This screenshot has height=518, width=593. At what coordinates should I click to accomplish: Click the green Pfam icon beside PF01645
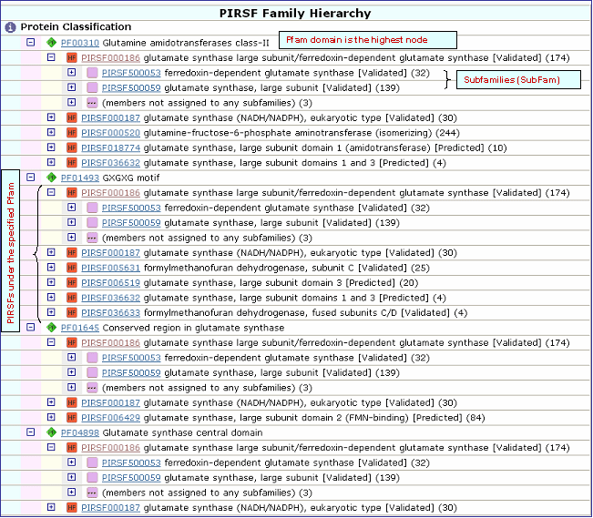click(52, 328)
